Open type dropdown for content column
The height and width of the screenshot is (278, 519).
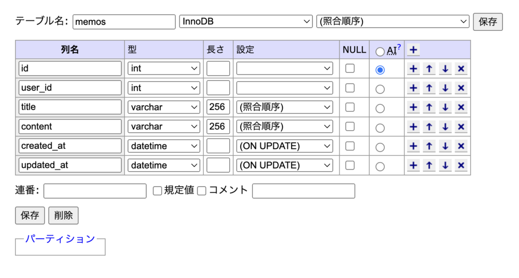click(164, 127)
